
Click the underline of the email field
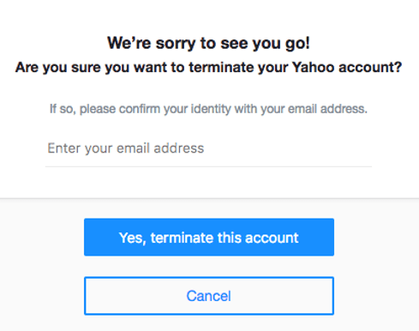tap(208, 166)
